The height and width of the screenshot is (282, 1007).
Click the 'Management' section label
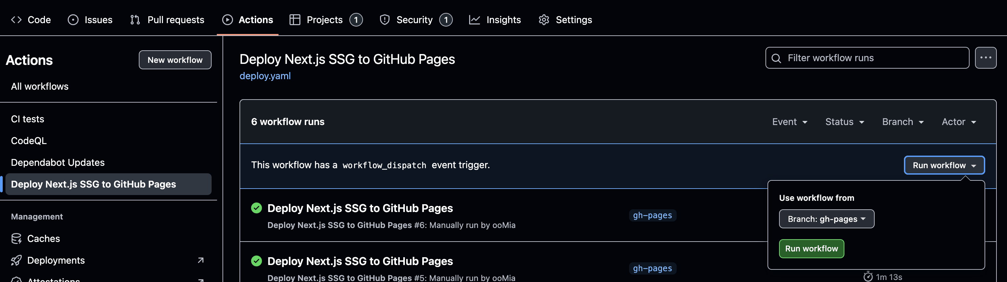coord(37,217)
